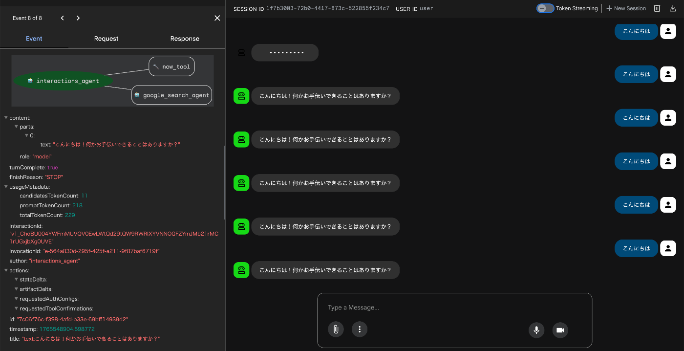Click promptTokenCount value 218
684x351 pixels.
tap(77, 205)
